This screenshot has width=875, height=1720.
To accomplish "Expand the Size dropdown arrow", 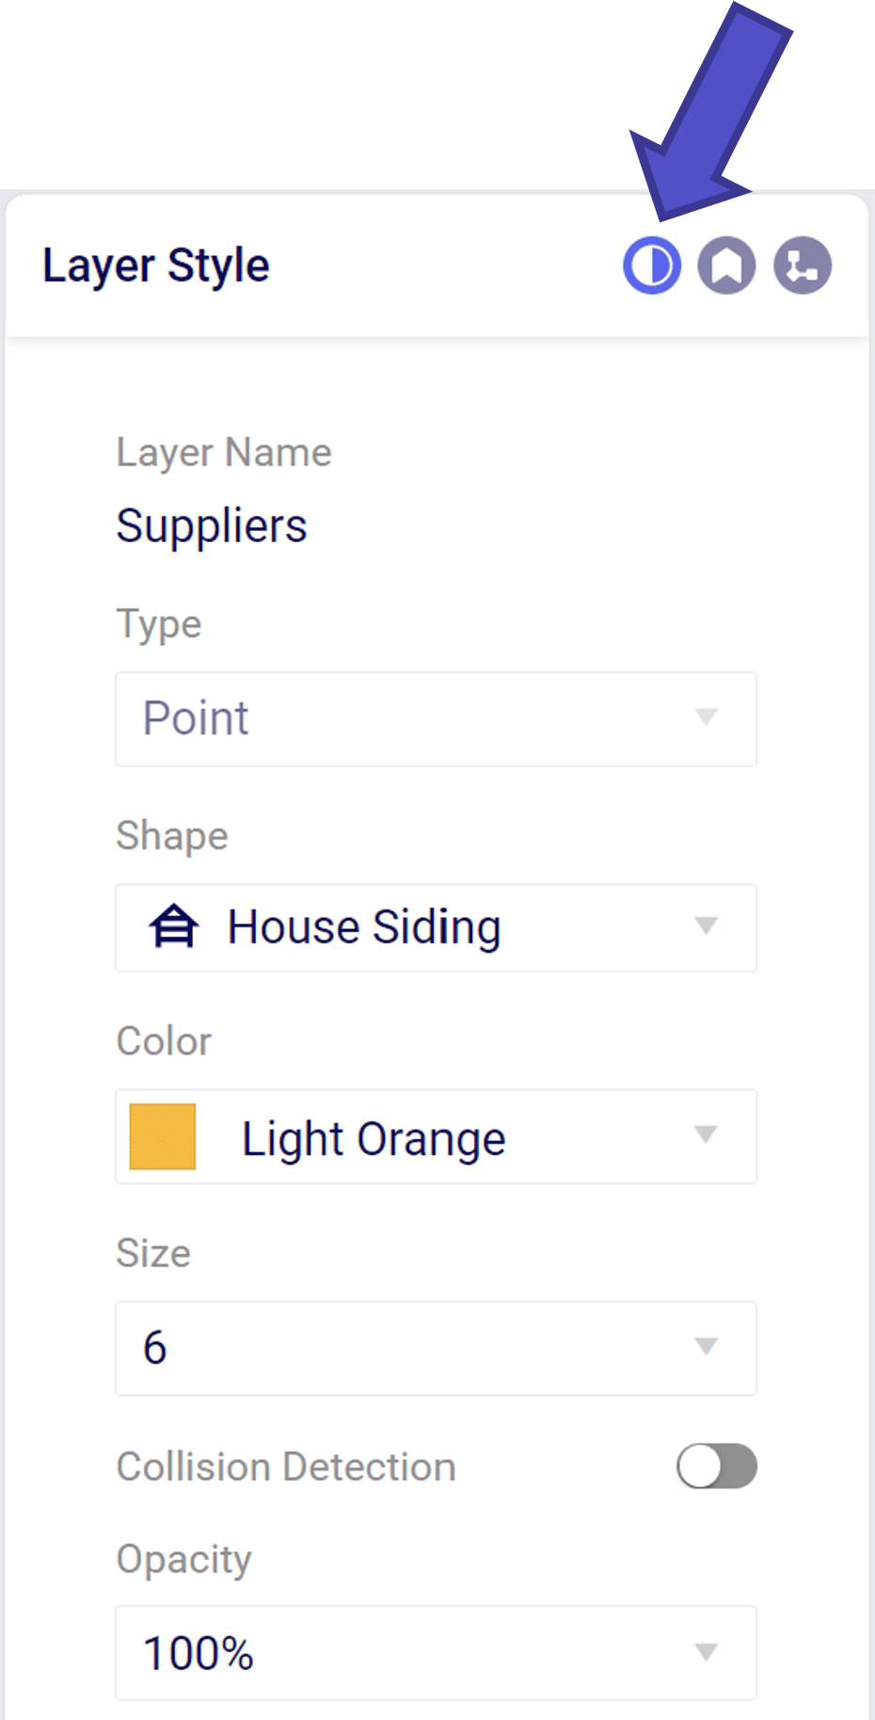I will [x=706, y=1347].
